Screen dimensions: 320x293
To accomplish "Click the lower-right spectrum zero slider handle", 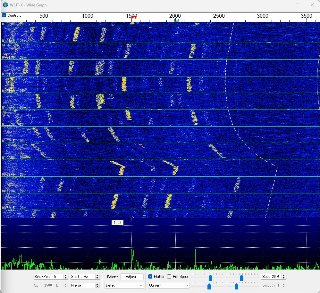I will [x=236, y=286].
